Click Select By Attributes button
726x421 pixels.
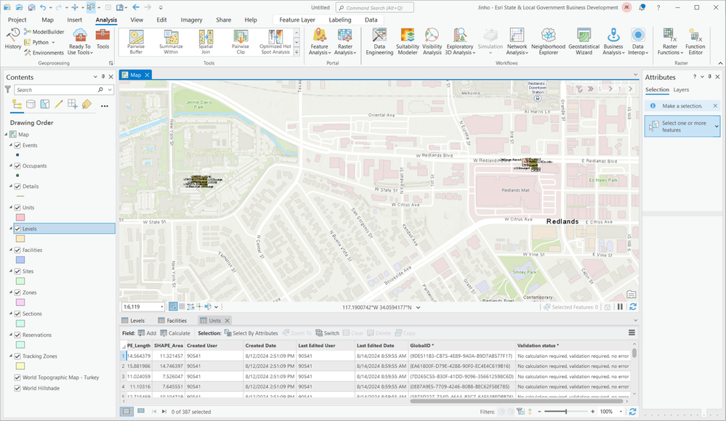(x=251, y=333)
